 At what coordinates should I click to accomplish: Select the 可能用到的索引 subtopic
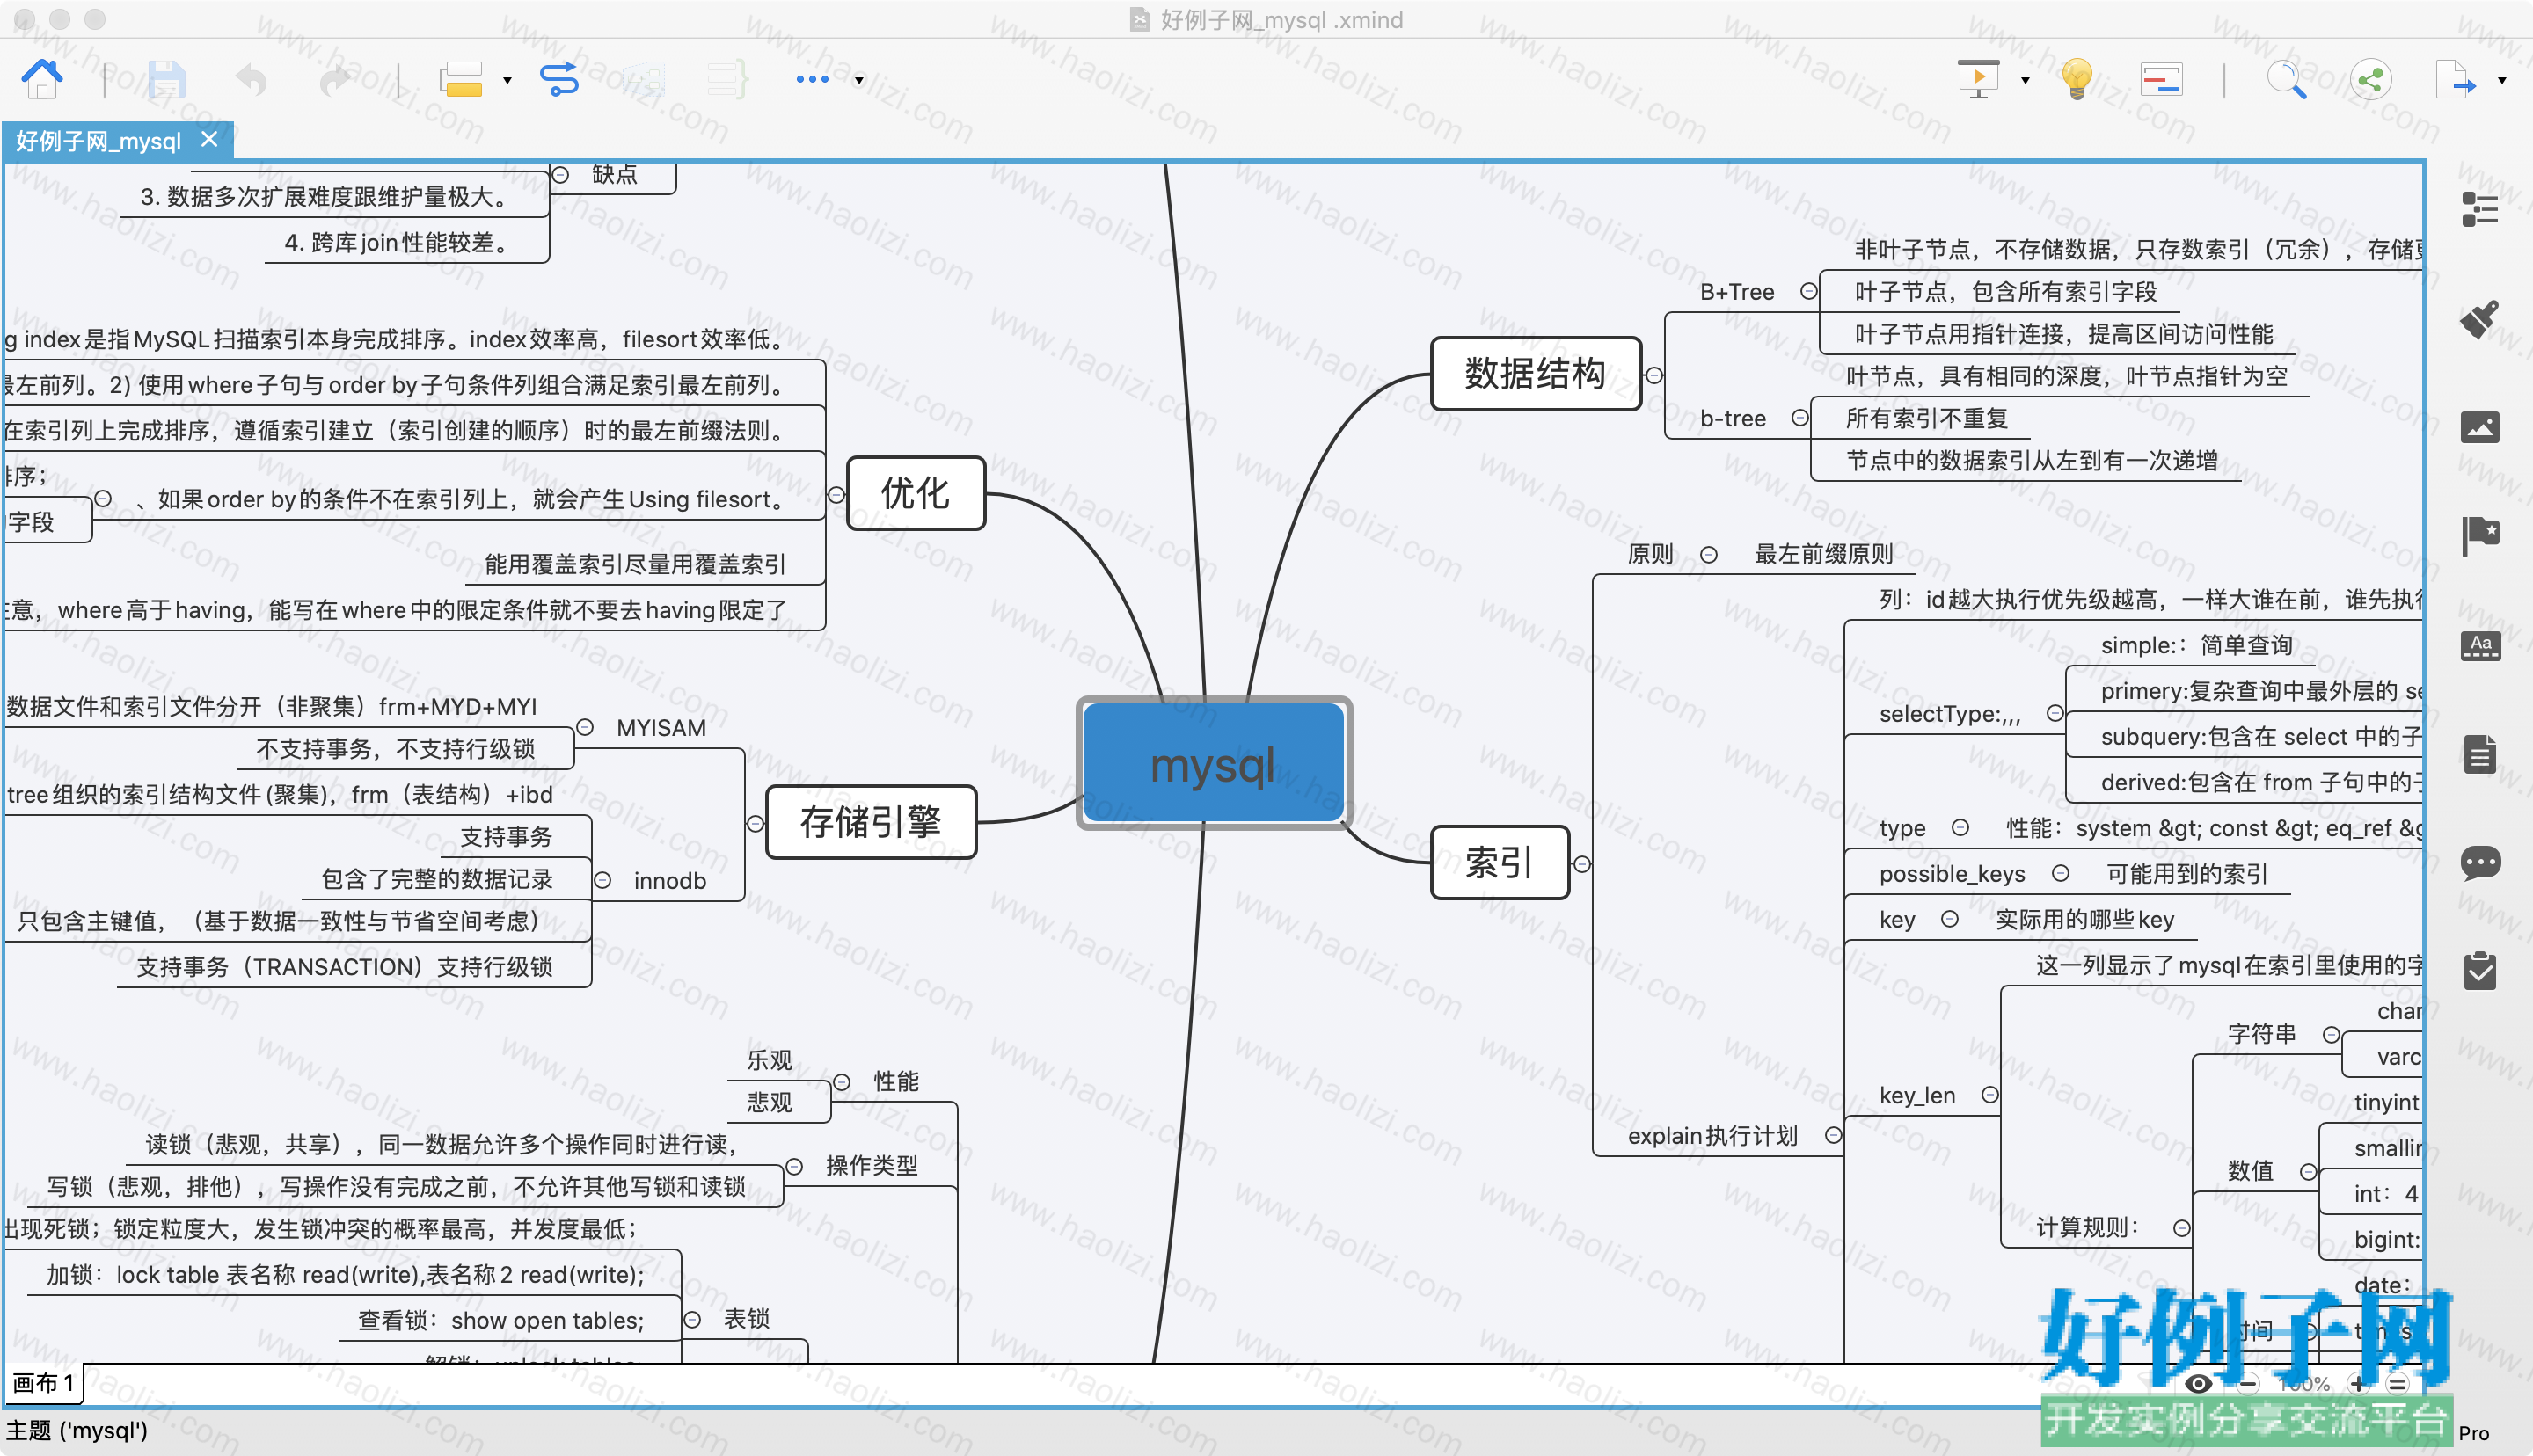point(2187,873)
